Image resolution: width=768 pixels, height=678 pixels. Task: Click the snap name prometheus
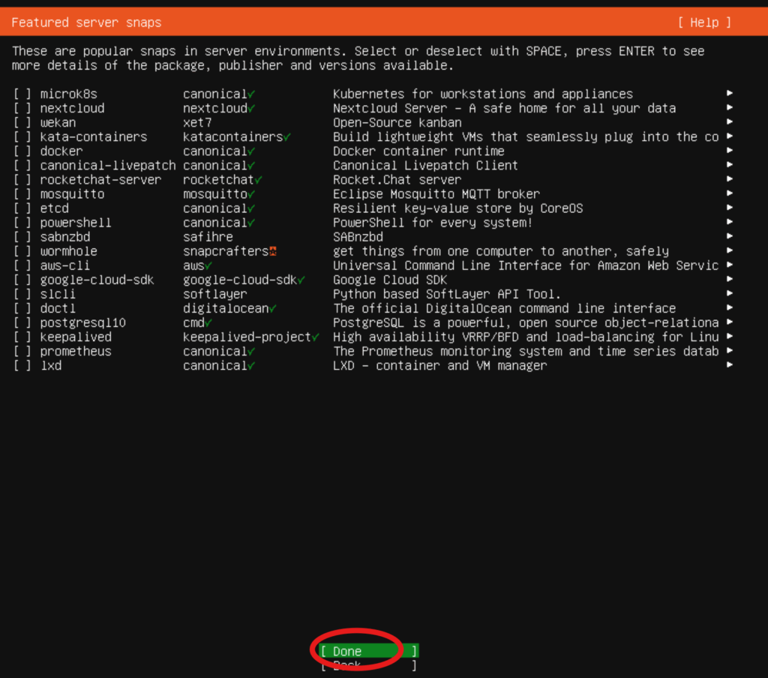(x=76, y=352)
